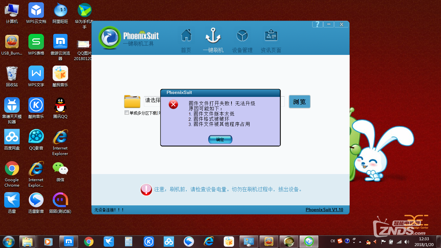Open the 微信 desktop icon
The height and width of the screenshot is (248, 441).
(x=60, y=171)
